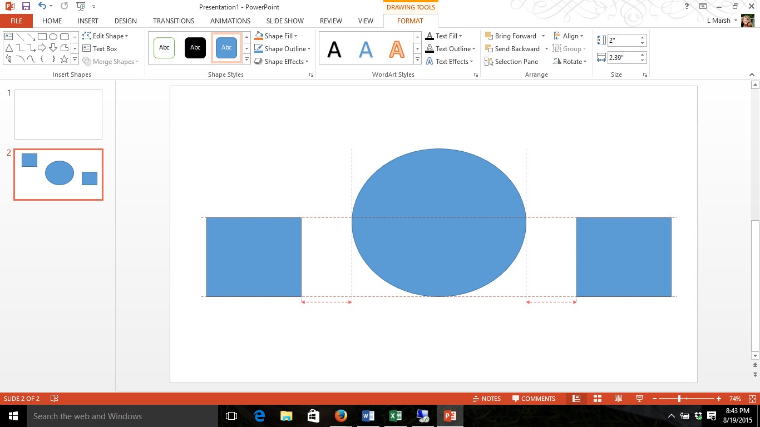Toggle the Notes pane in status bar
The width and height of the screenshot is (760, 427).
pos(486,399)
